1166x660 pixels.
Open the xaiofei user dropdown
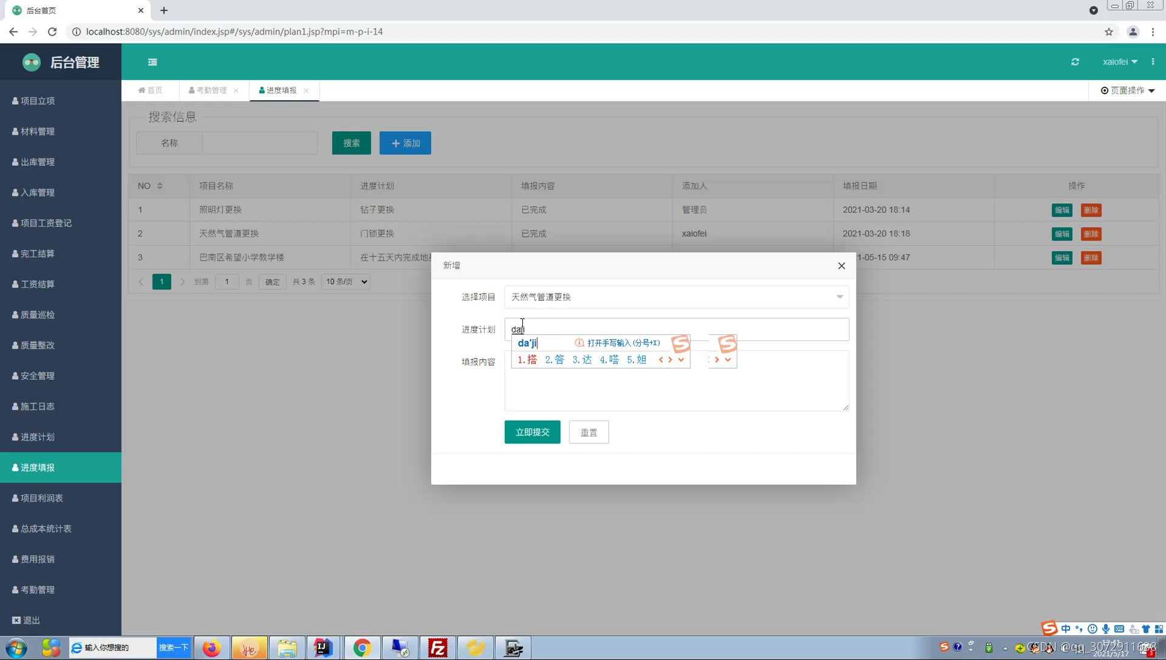[1120, 62]
